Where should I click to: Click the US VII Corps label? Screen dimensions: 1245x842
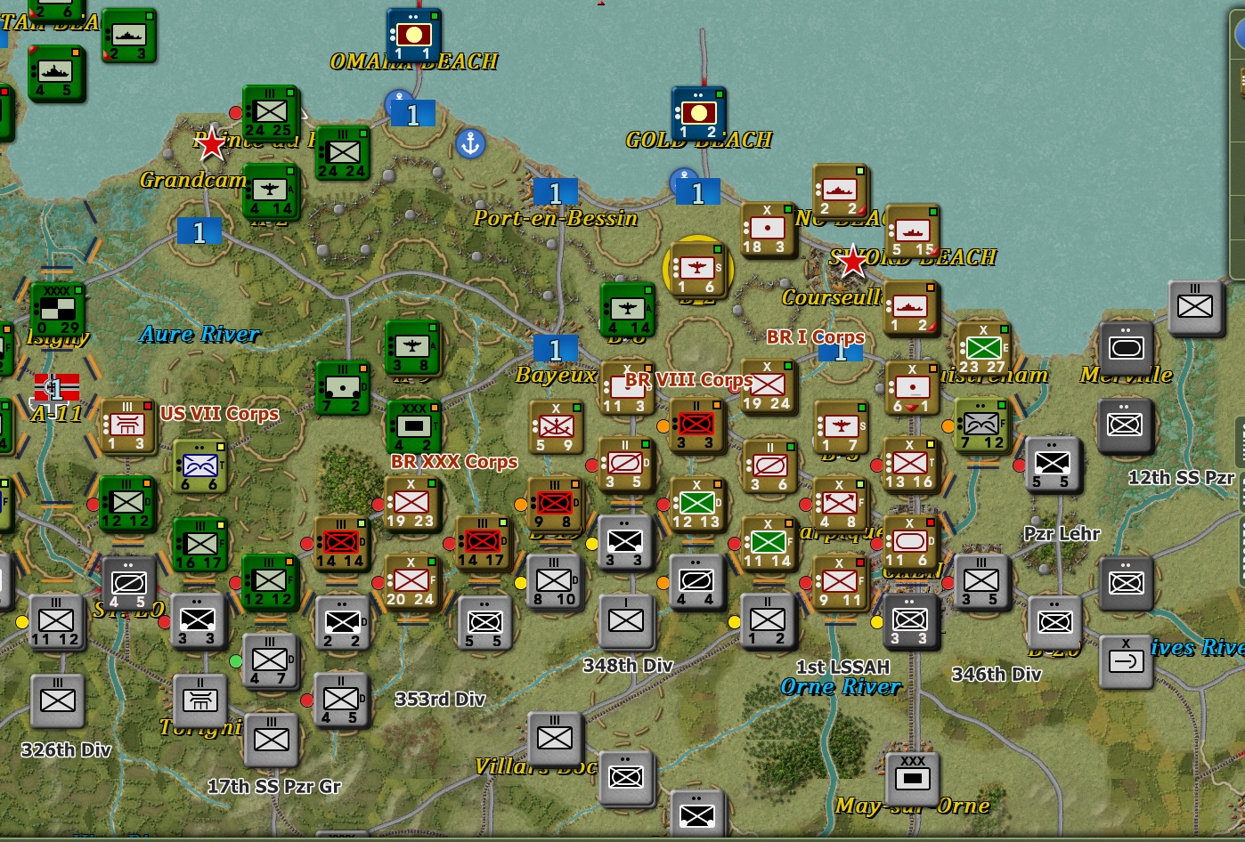coord(219,414)
